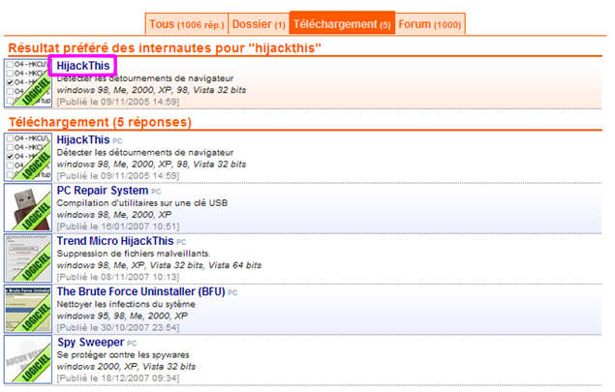Select the Téléchargement (5) tab
Image resolution: width=615 pixels, height=392 pixels.
coord(342,23)
